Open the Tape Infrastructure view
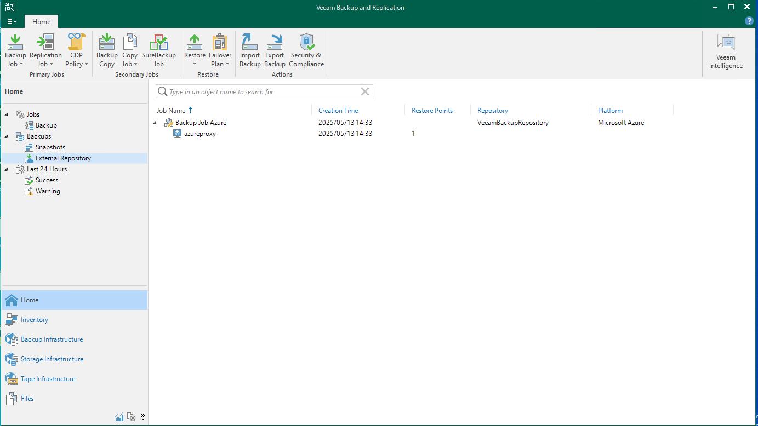Viewport: 758px width, 426px height. (x=74, y=379)
